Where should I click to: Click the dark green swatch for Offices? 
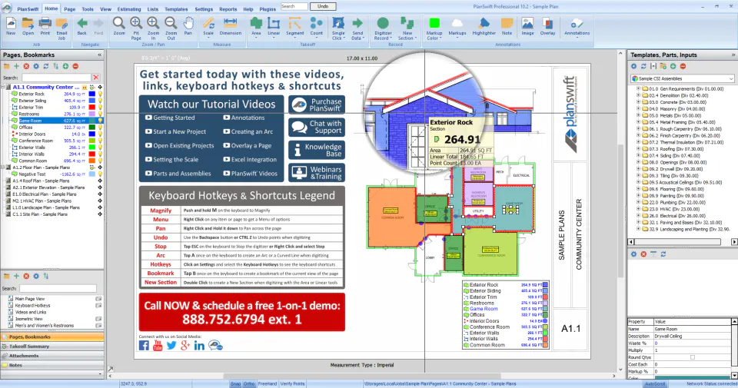(x=92, y=128)
